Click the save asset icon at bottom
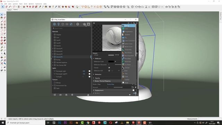 pos(66,95)
